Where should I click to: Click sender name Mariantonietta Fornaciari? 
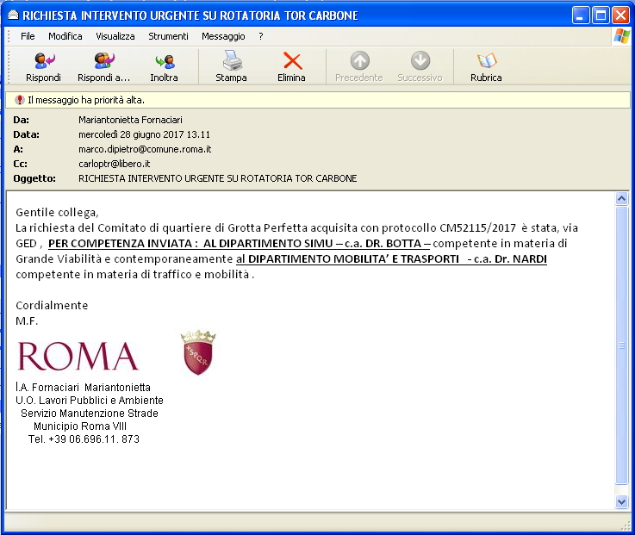coord(130,120)
